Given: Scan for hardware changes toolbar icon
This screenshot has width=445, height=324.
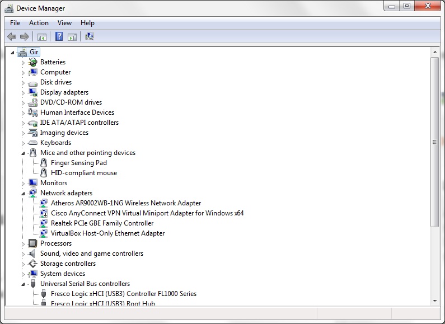Looking at the screenshot, I should [90, 36].
